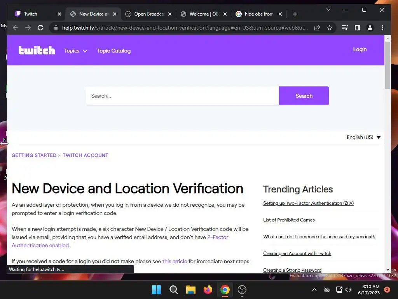
Task: Open the media control icon in toolbar
Action: pyautogui.click(x=345, y=28)
